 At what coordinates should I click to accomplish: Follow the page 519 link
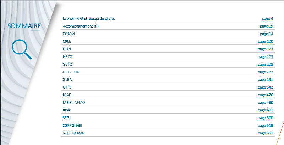pos(265,125)
